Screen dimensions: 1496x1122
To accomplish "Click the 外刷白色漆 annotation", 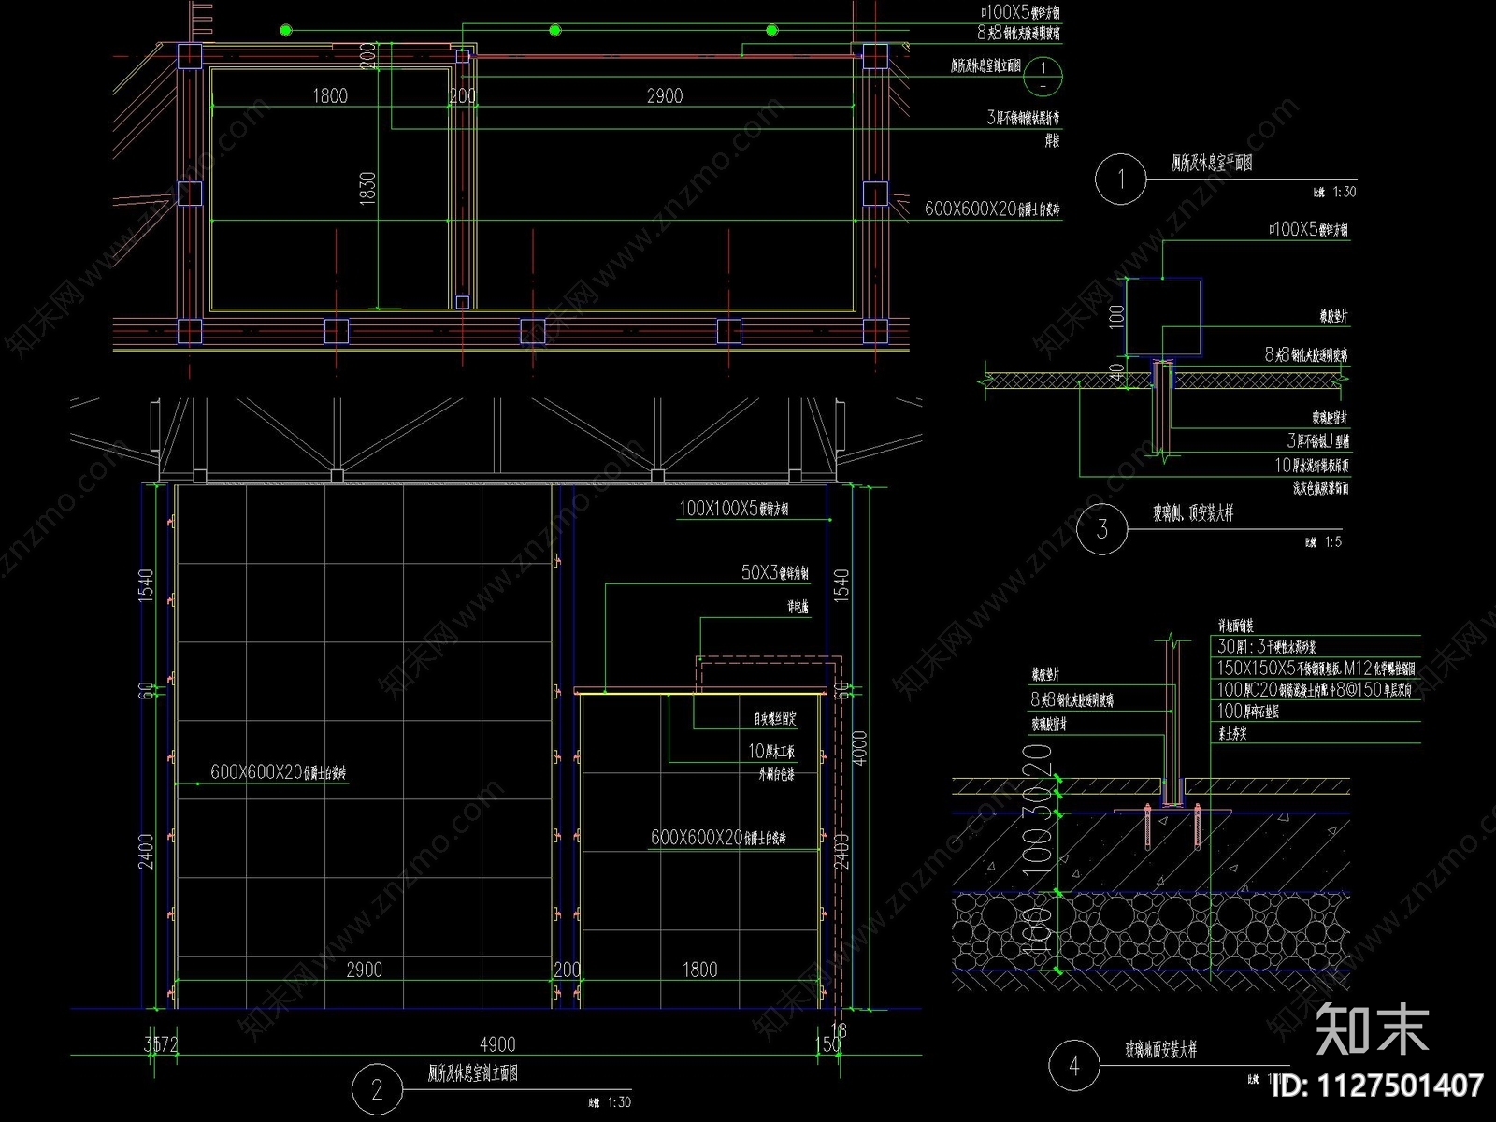I will point(777,774).
